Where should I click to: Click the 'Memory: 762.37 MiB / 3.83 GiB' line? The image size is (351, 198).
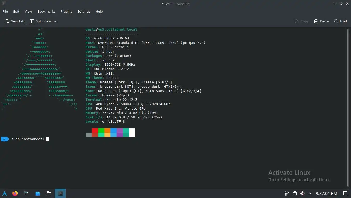point(122,113)
